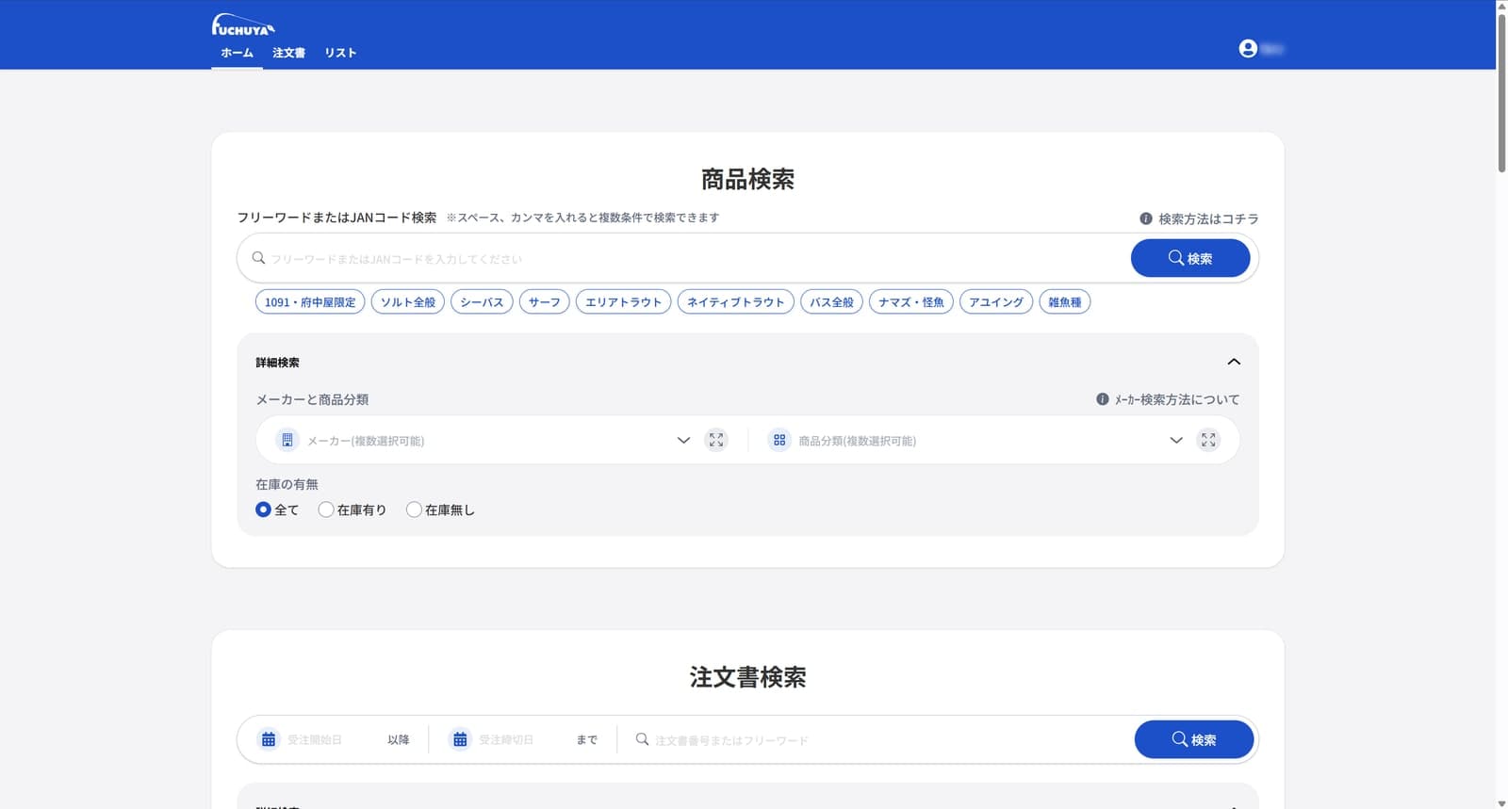The image size is (1508, 809).
Task: Switch to the リスト tab
Action: coord(340,53)
